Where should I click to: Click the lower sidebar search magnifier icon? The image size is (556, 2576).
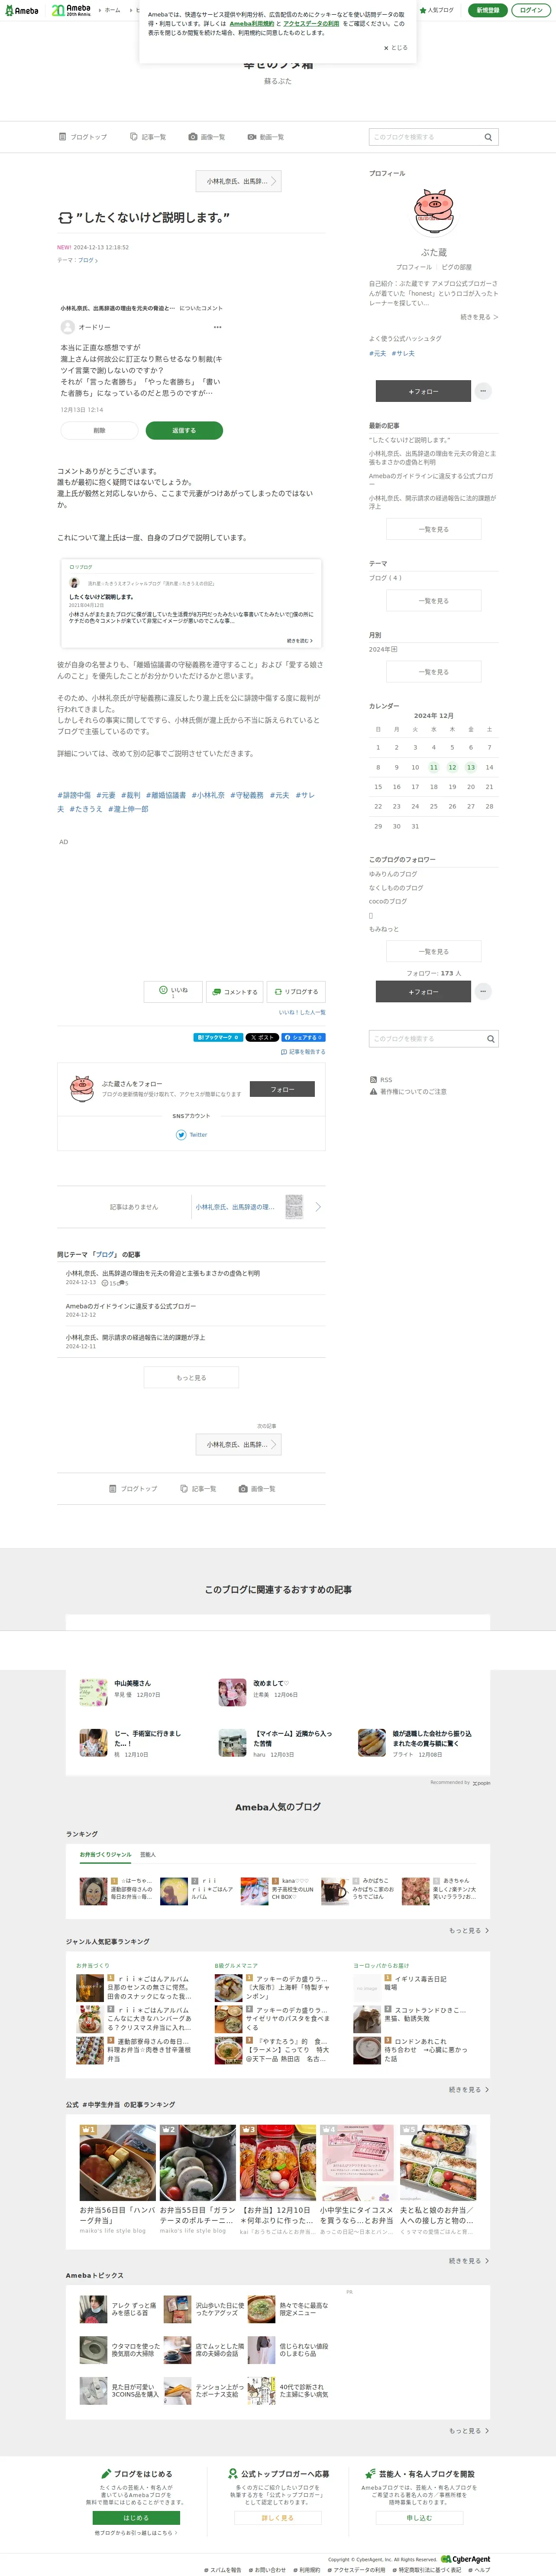click(490, 1039)
